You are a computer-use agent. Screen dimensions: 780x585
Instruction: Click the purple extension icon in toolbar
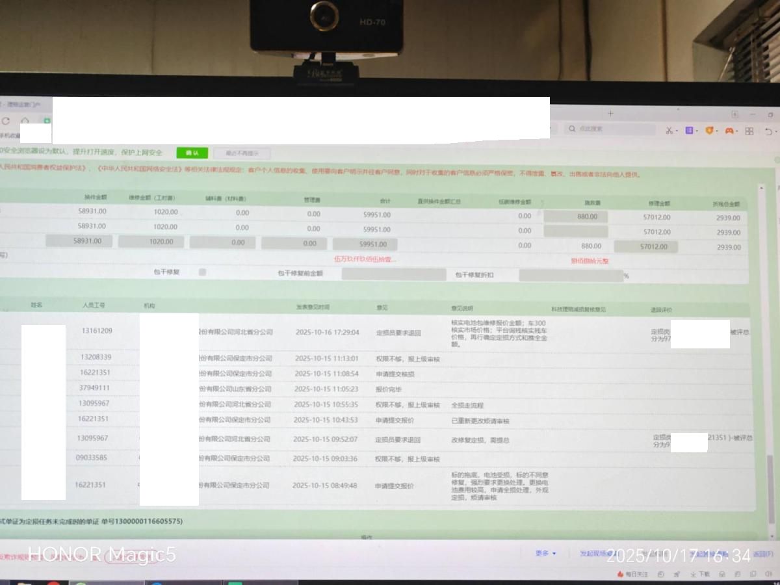pyautogui.click(x=688, y=131)
